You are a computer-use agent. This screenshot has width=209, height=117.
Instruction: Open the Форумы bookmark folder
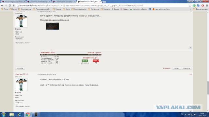(x=57, y=9)
